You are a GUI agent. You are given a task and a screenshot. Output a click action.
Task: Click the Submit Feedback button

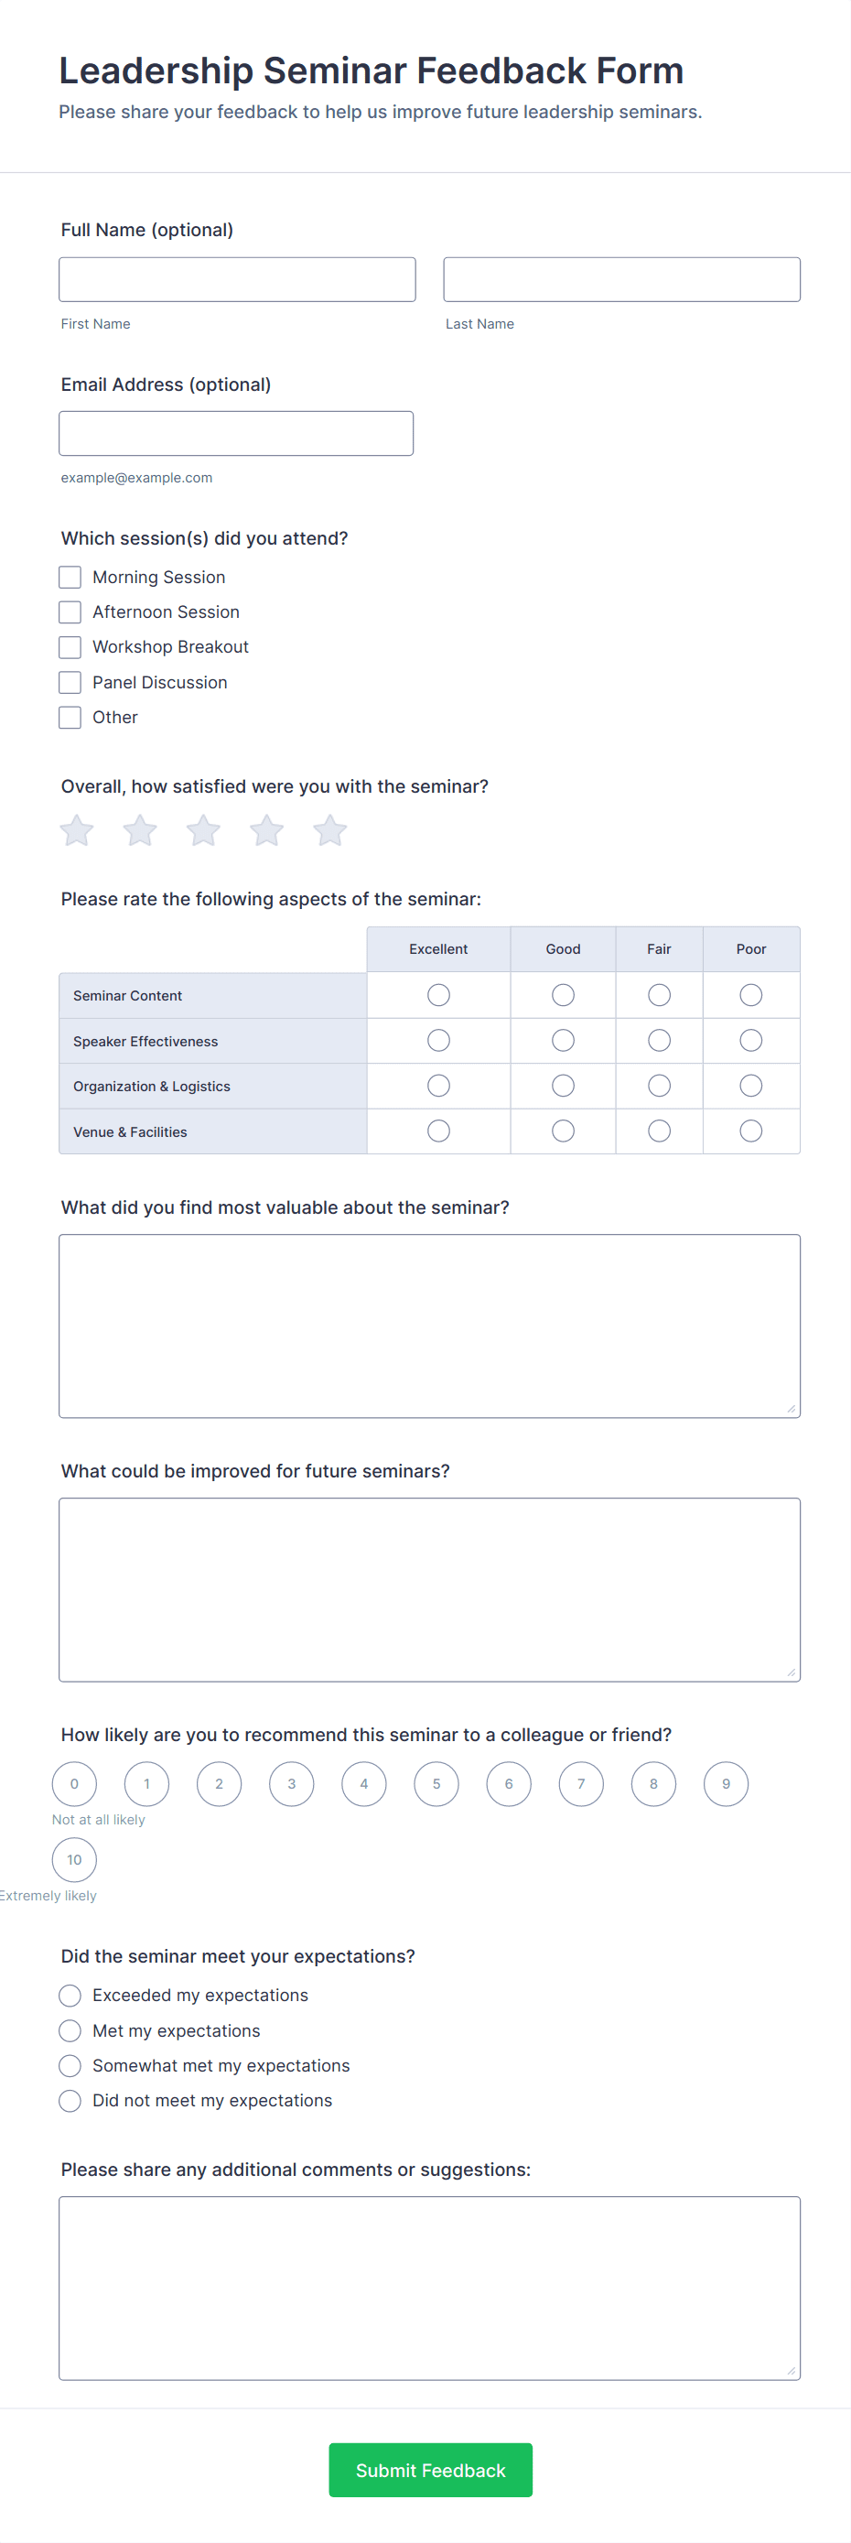coord(430,2470)
